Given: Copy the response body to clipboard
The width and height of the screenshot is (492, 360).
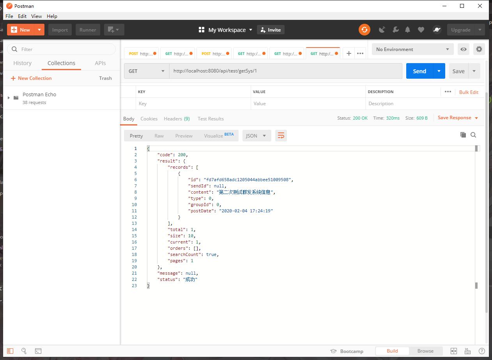Looking at the screenshot, I should pos(463,135).
